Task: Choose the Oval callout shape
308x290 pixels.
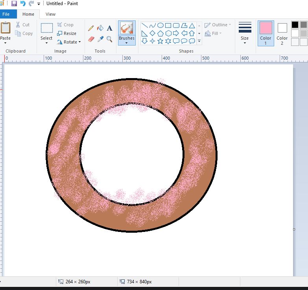Action: point(184,41)
